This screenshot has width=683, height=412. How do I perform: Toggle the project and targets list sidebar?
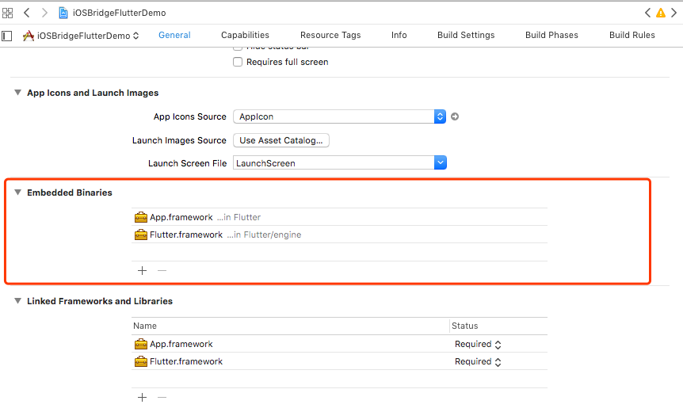pos(7,36)
